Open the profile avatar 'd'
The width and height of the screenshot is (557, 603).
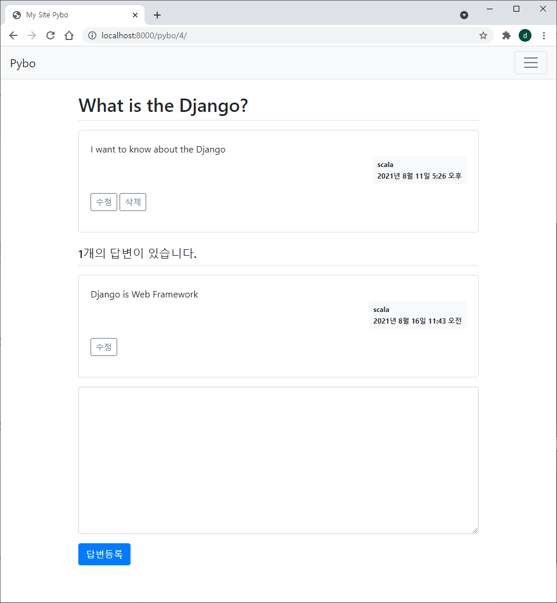[525, 35]
